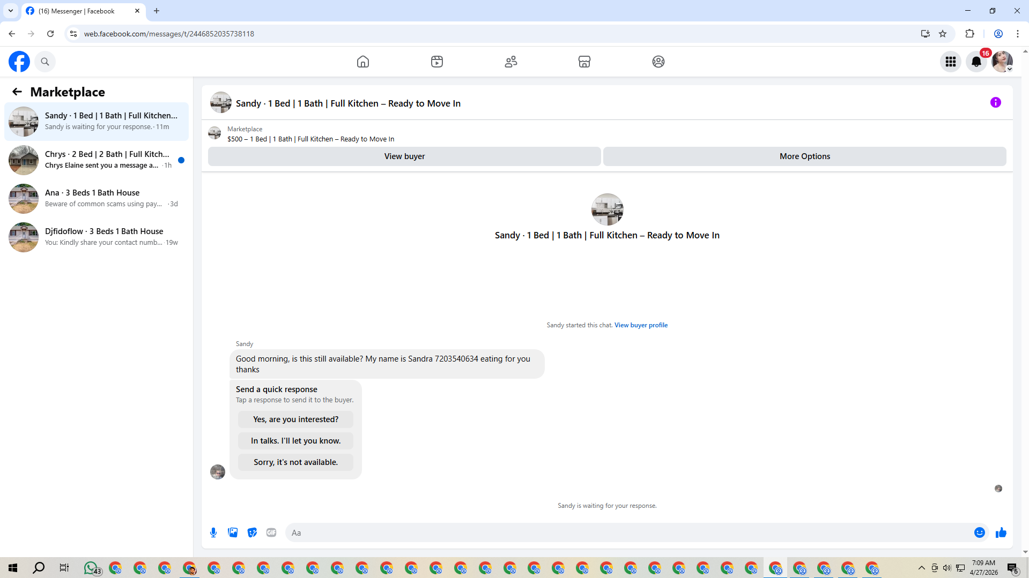Screen dimensions: 1029x578
Task: Open a new browser tab
Action: pyautogui.click(x=157, y=11)
